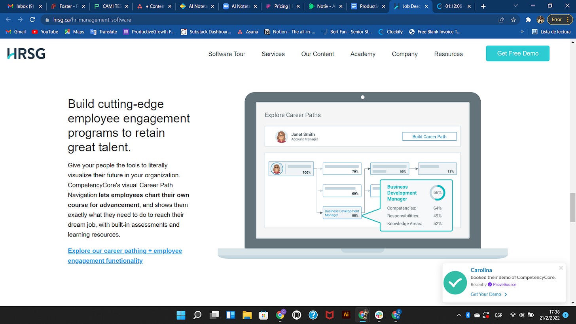
Task: Click the page vertical scrollbar thumb
Action: click(572, 207)
